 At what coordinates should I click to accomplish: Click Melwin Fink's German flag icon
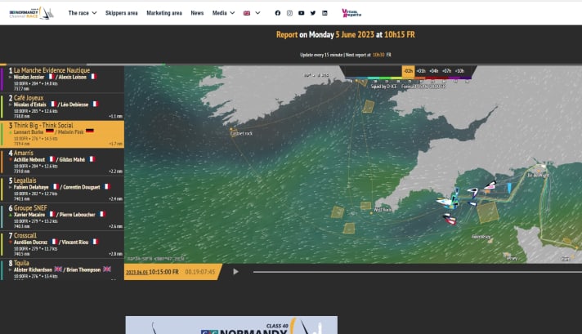click(89, 131)
